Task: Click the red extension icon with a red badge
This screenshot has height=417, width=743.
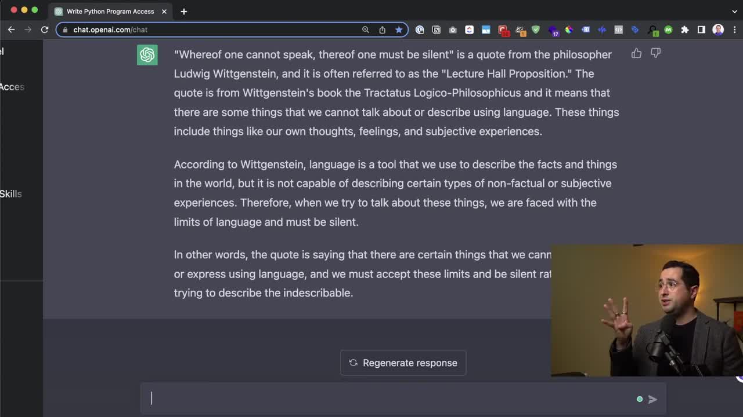Action: tap(503, 31)
